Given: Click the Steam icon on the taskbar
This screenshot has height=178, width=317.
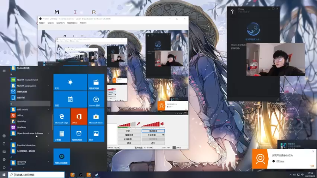Looking at the screenshot, I should pyautogui.click(x=96, y=175).
